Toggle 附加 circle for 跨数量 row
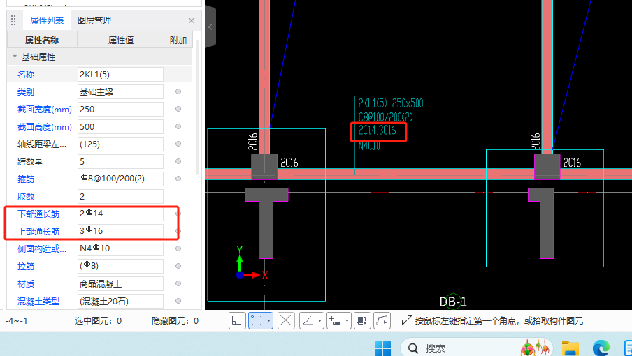Screen dimensions: 632x356 point(178,161)
